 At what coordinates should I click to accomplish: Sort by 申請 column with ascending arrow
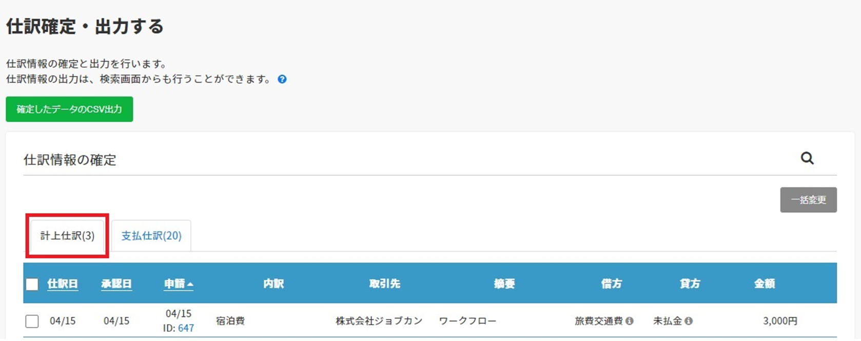tap(178, 284)
